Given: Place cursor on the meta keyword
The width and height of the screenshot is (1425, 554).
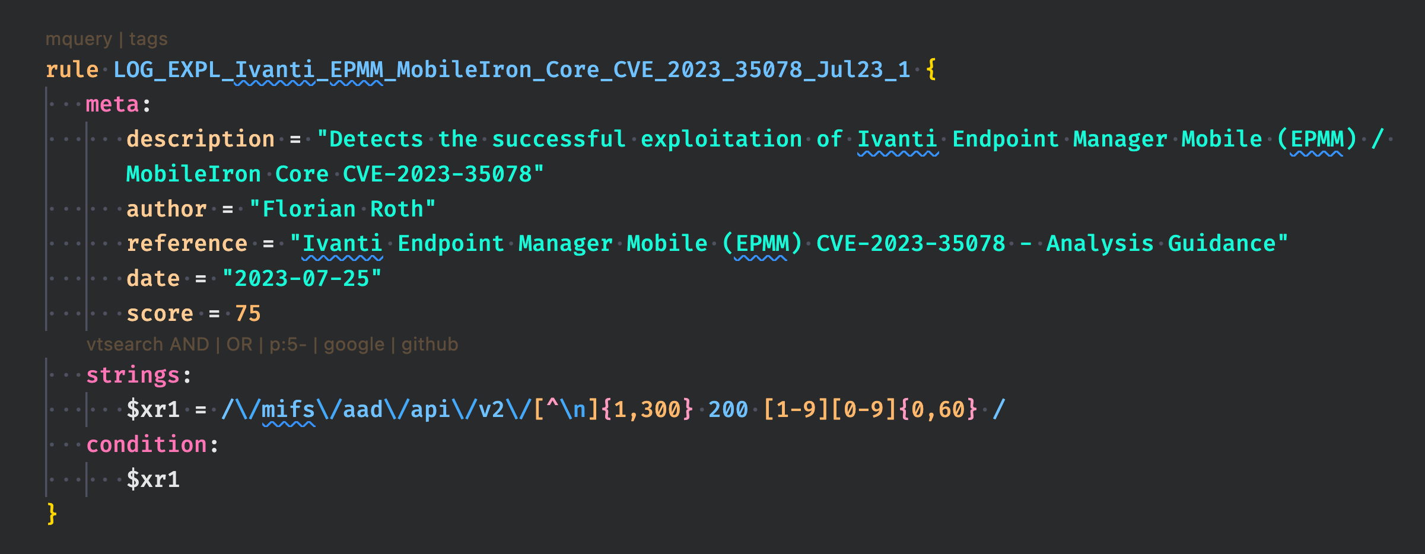Looking at the screenshot, I should (x=112, y=104).
